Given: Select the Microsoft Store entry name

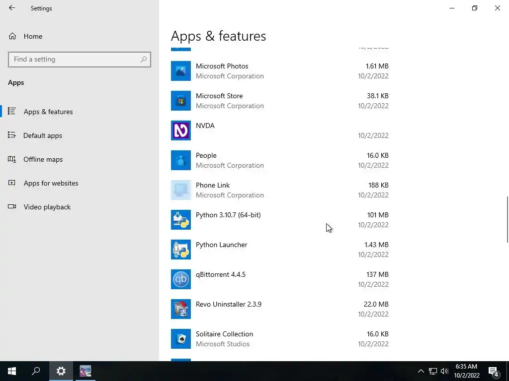Looking at the screenshot, I should coord(219,96).
